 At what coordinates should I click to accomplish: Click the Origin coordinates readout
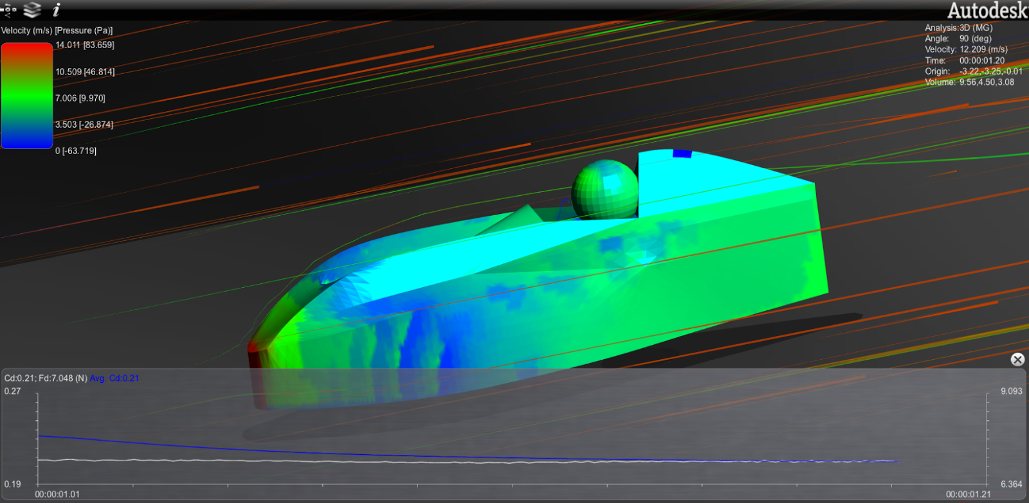[x=973, y=71]
